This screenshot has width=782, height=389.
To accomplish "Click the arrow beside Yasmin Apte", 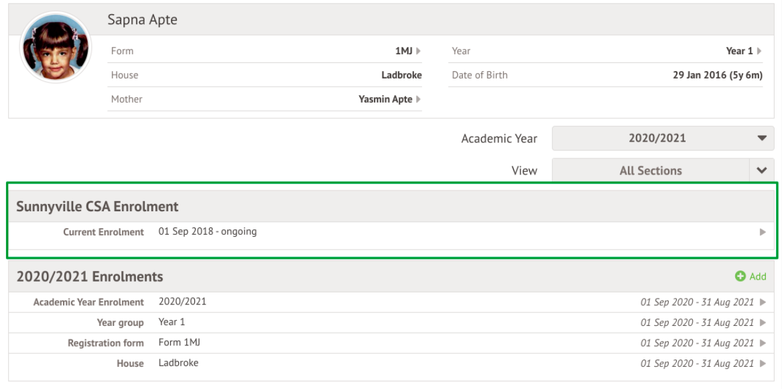I will click(418, 99).
